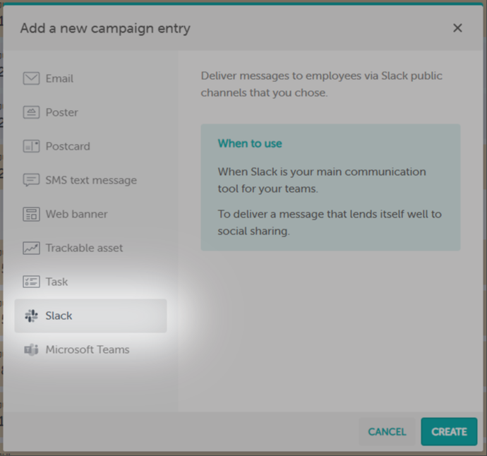
Task: Click the Microsoft Teams logo icon
Action: 31,349
